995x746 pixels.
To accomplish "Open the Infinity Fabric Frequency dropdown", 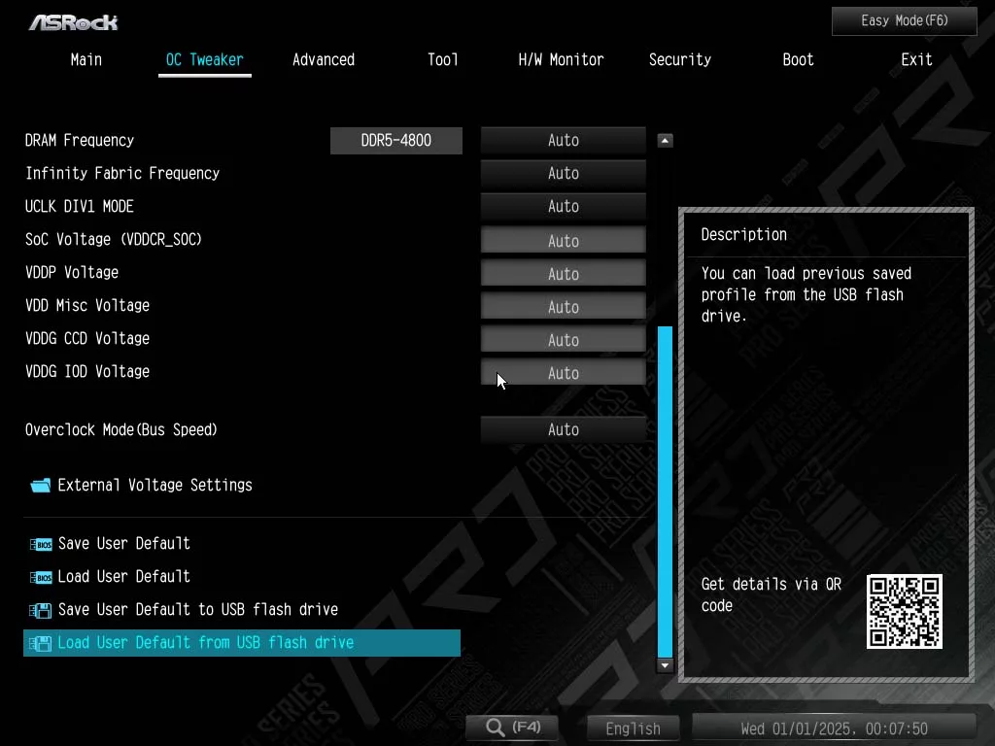I will click(563, 174).
